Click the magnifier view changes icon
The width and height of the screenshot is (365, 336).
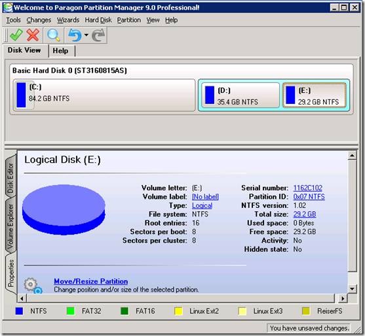coord(53,35)
